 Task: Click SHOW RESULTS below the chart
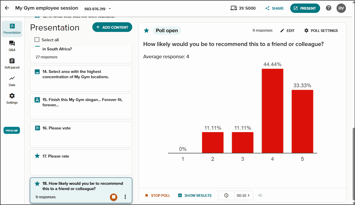point(195,195)
